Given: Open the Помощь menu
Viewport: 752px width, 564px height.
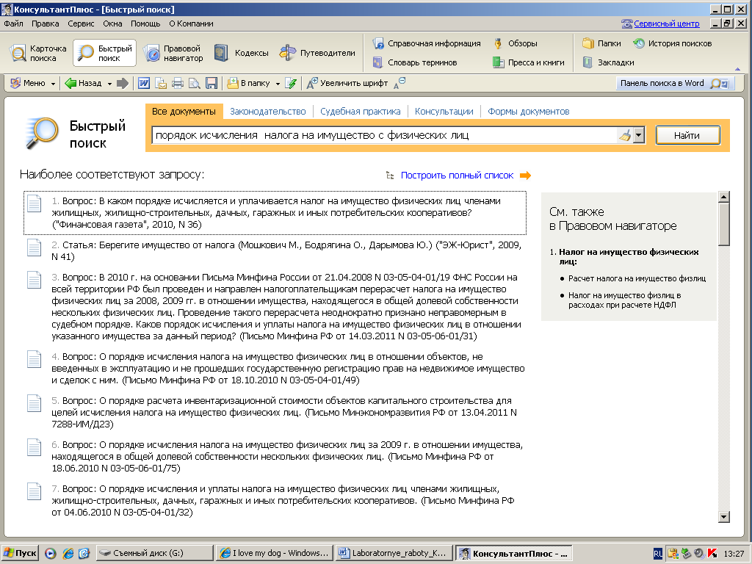Looking at the screenshot, I should click(x=145, y=23).
